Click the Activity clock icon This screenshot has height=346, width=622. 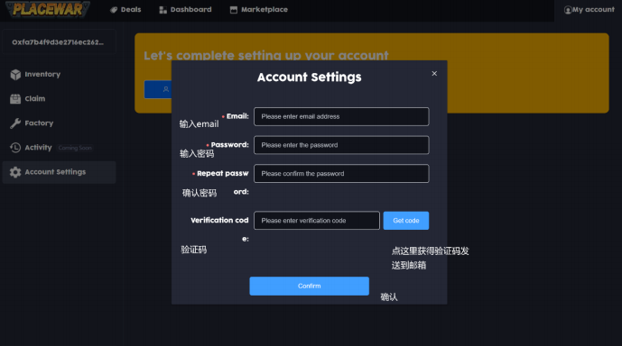click(15, 148)
